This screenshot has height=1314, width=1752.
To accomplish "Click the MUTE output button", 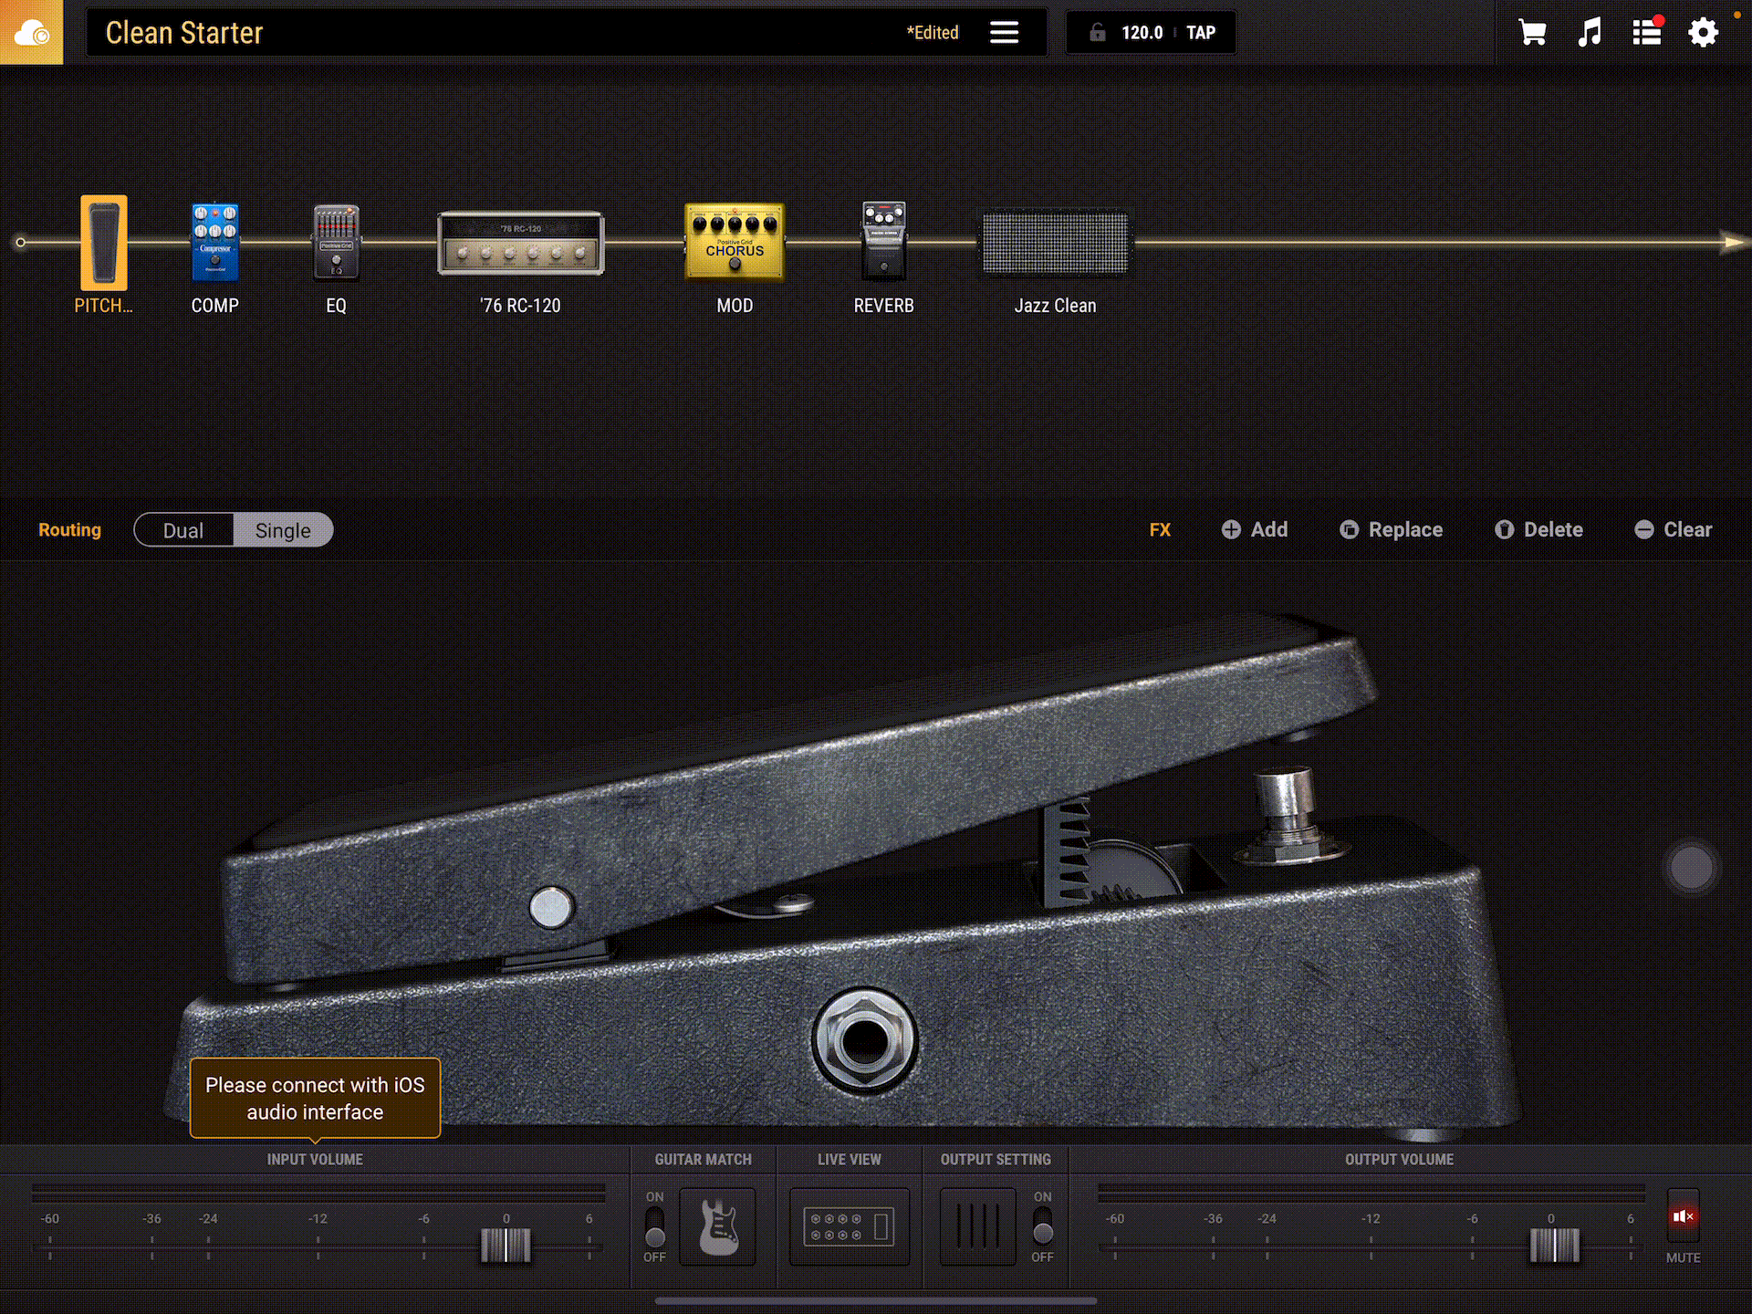I will (1683, 1216).
